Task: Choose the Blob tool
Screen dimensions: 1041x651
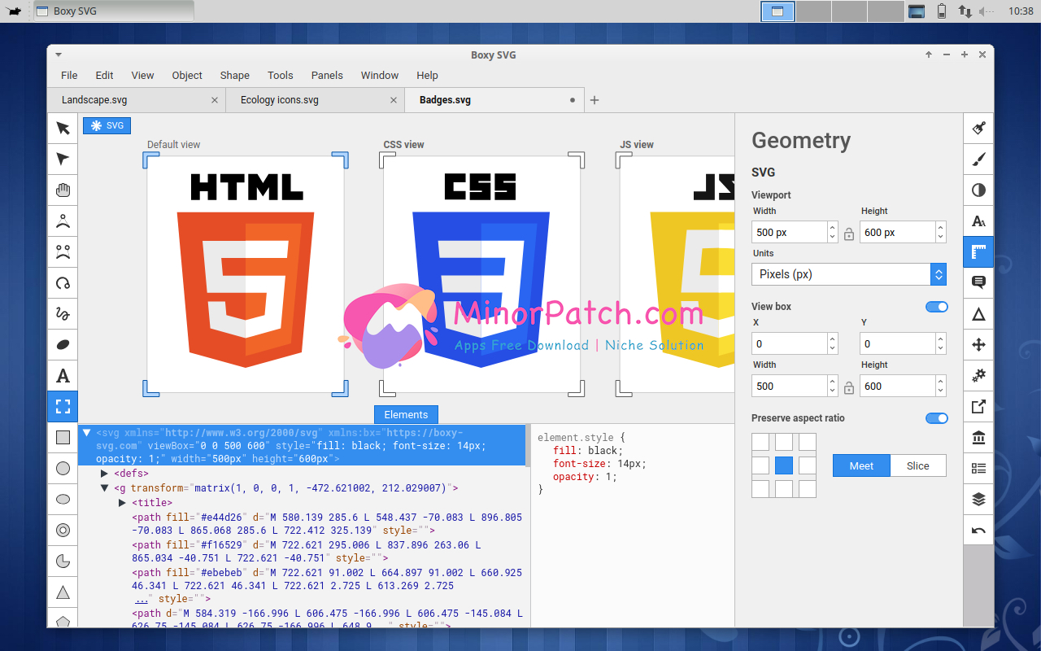Action: pyautogui.click(x=63, y=344)
